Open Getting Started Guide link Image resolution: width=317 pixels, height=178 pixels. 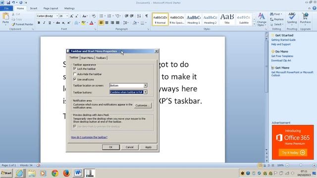283,40
